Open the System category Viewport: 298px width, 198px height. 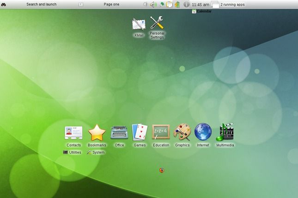tap(96, 152)
